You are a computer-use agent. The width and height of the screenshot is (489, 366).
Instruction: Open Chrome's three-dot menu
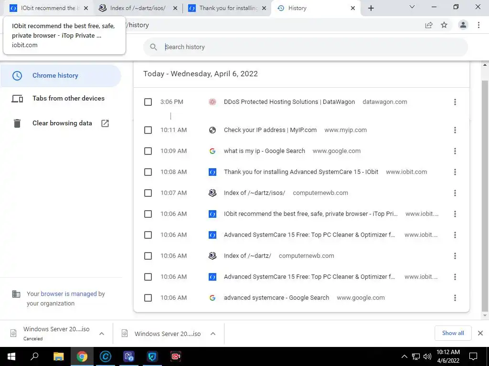(478, 25)
